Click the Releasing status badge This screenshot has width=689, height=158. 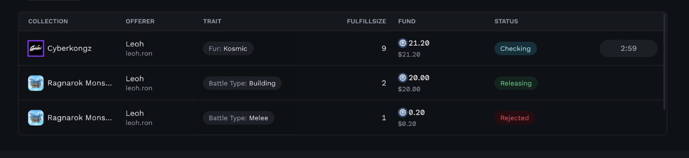(x=516, y=83)
